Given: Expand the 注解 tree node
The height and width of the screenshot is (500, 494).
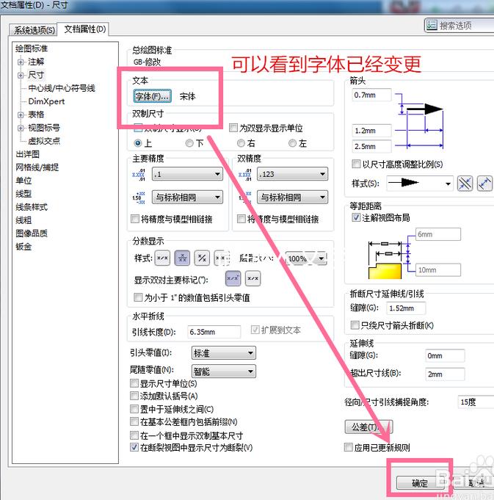Looking at the screenshot, I should pos(21,62).
